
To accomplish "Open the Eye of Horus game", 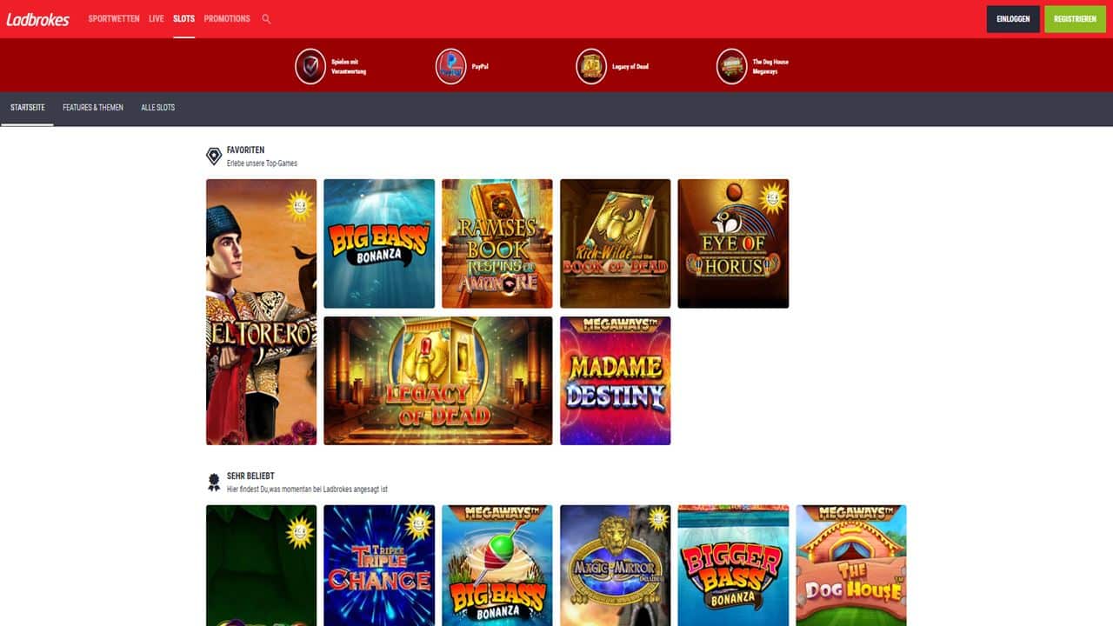I will pyautogui.click(x=733, y=243).
